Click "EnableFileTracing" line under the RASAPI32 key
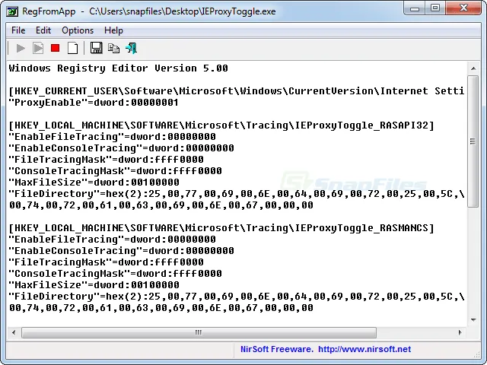This screenshot has height=365, width=487. (112, 137)
